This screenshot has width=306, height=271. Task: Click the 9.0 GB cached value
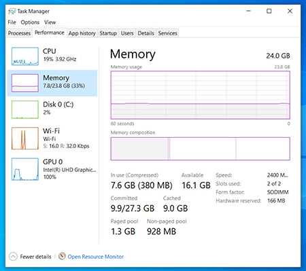click(x=175, y=209)
